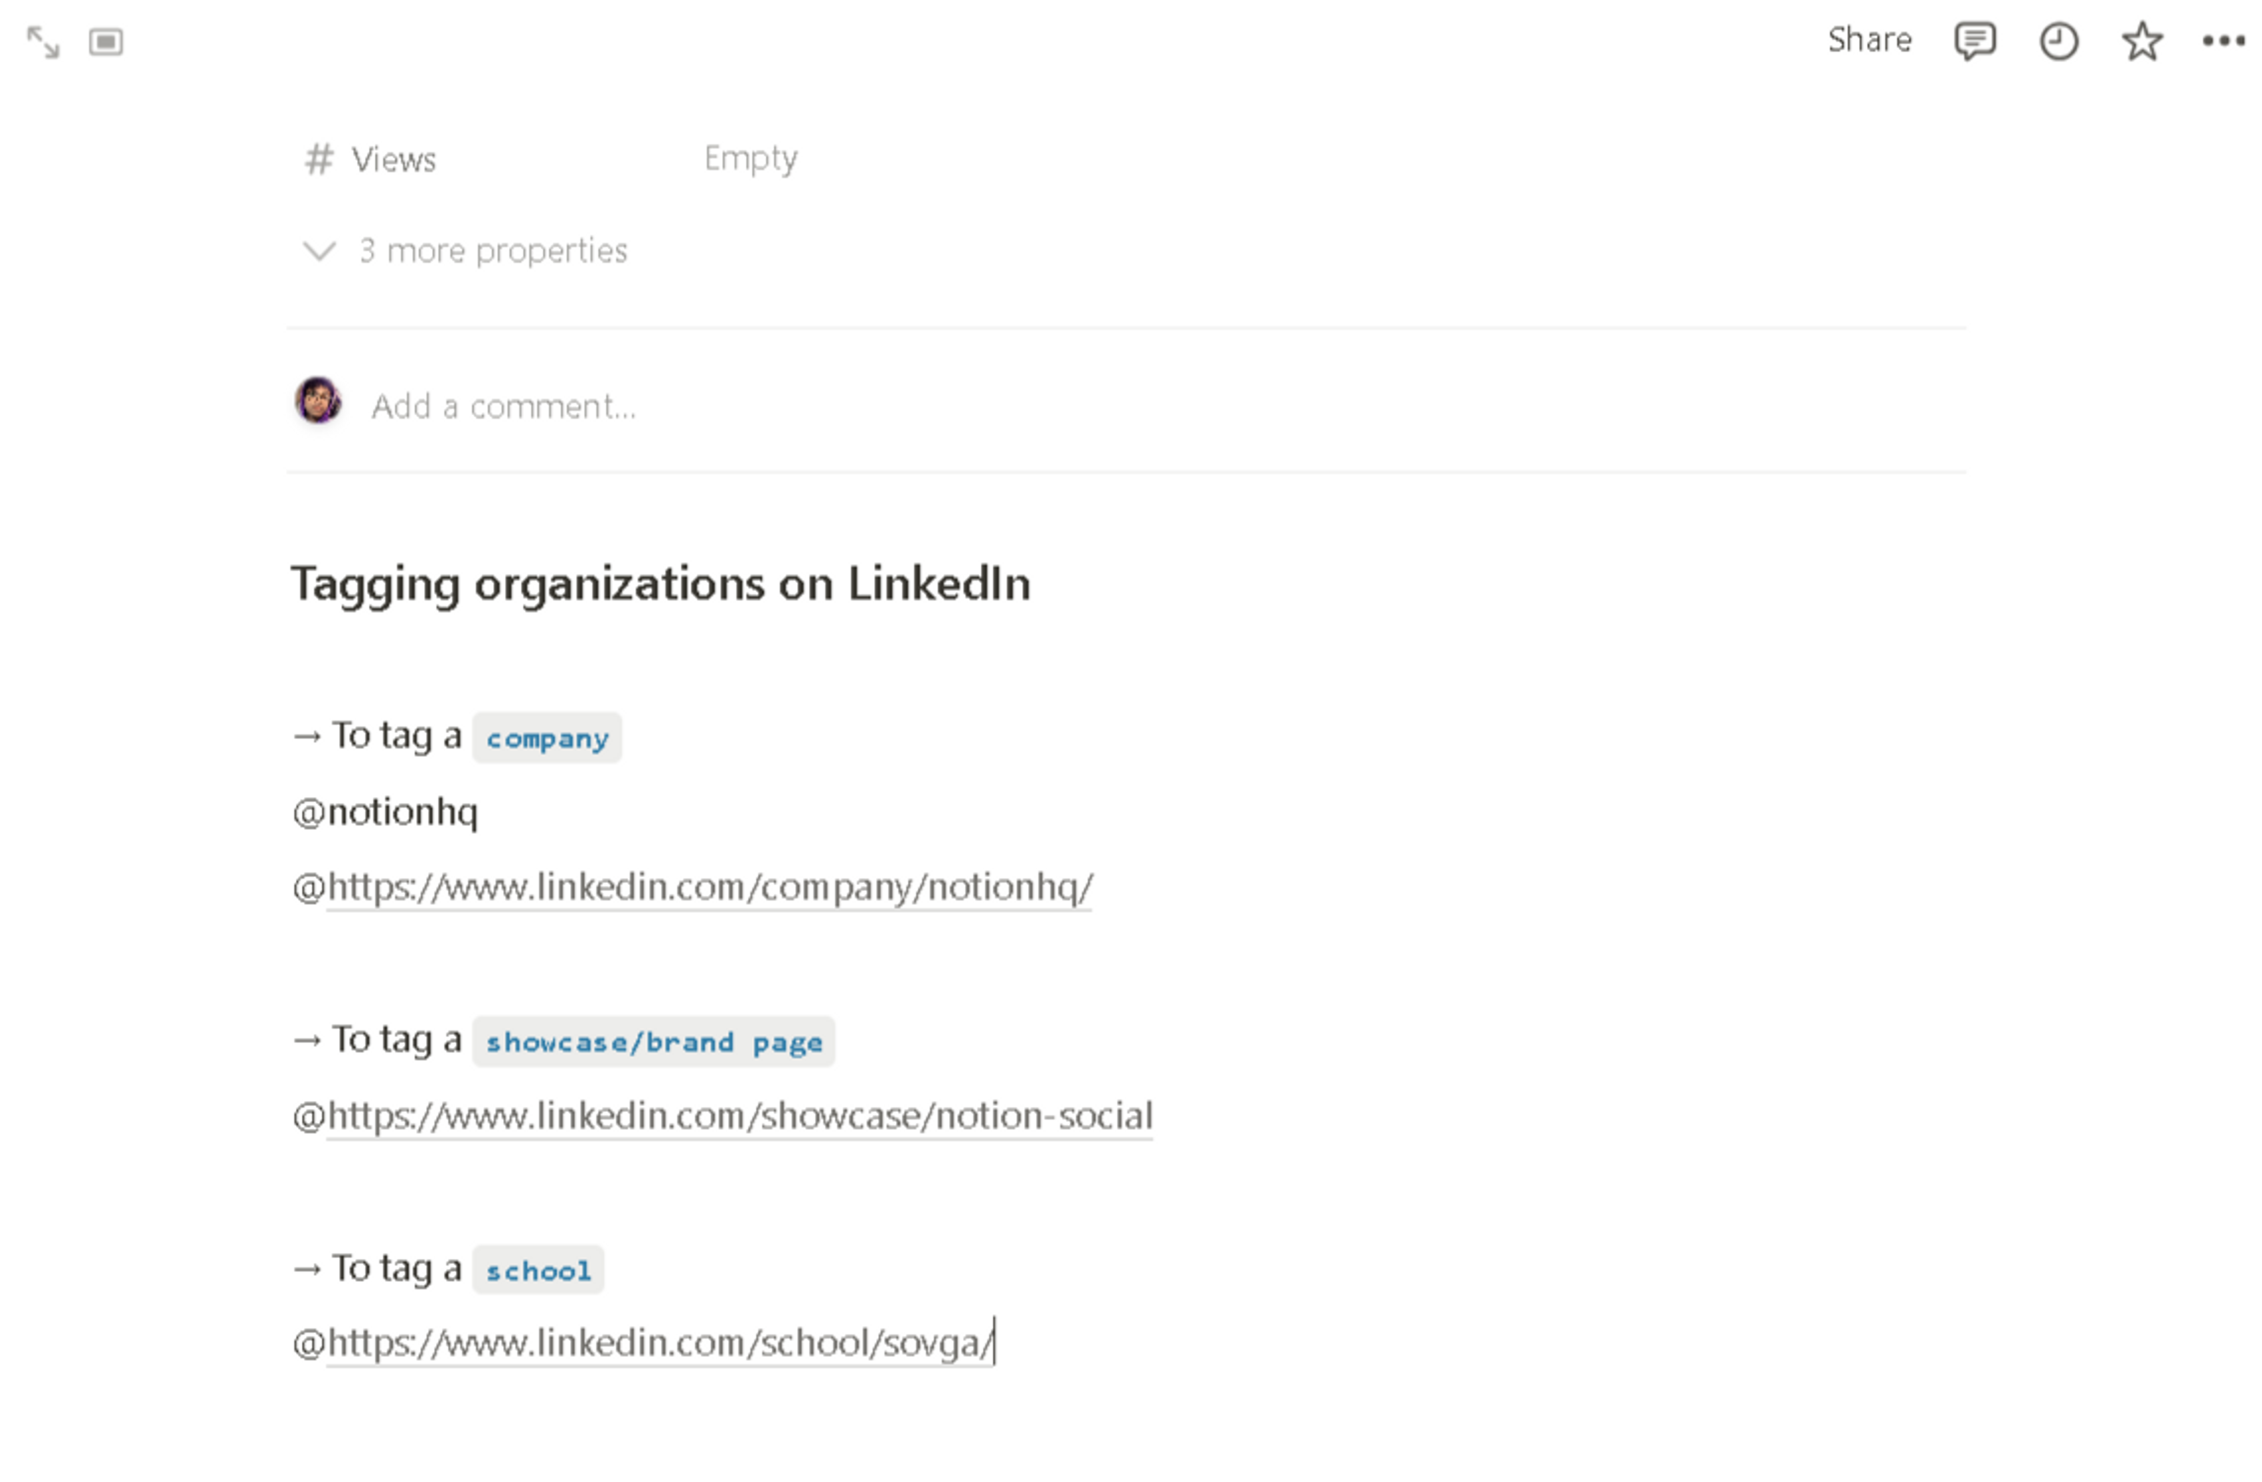The height and width of the screenshot is (1482, 2262).
Task: Click the Tagging organizations on LinkedIn heading
Action: coord(660,584)
